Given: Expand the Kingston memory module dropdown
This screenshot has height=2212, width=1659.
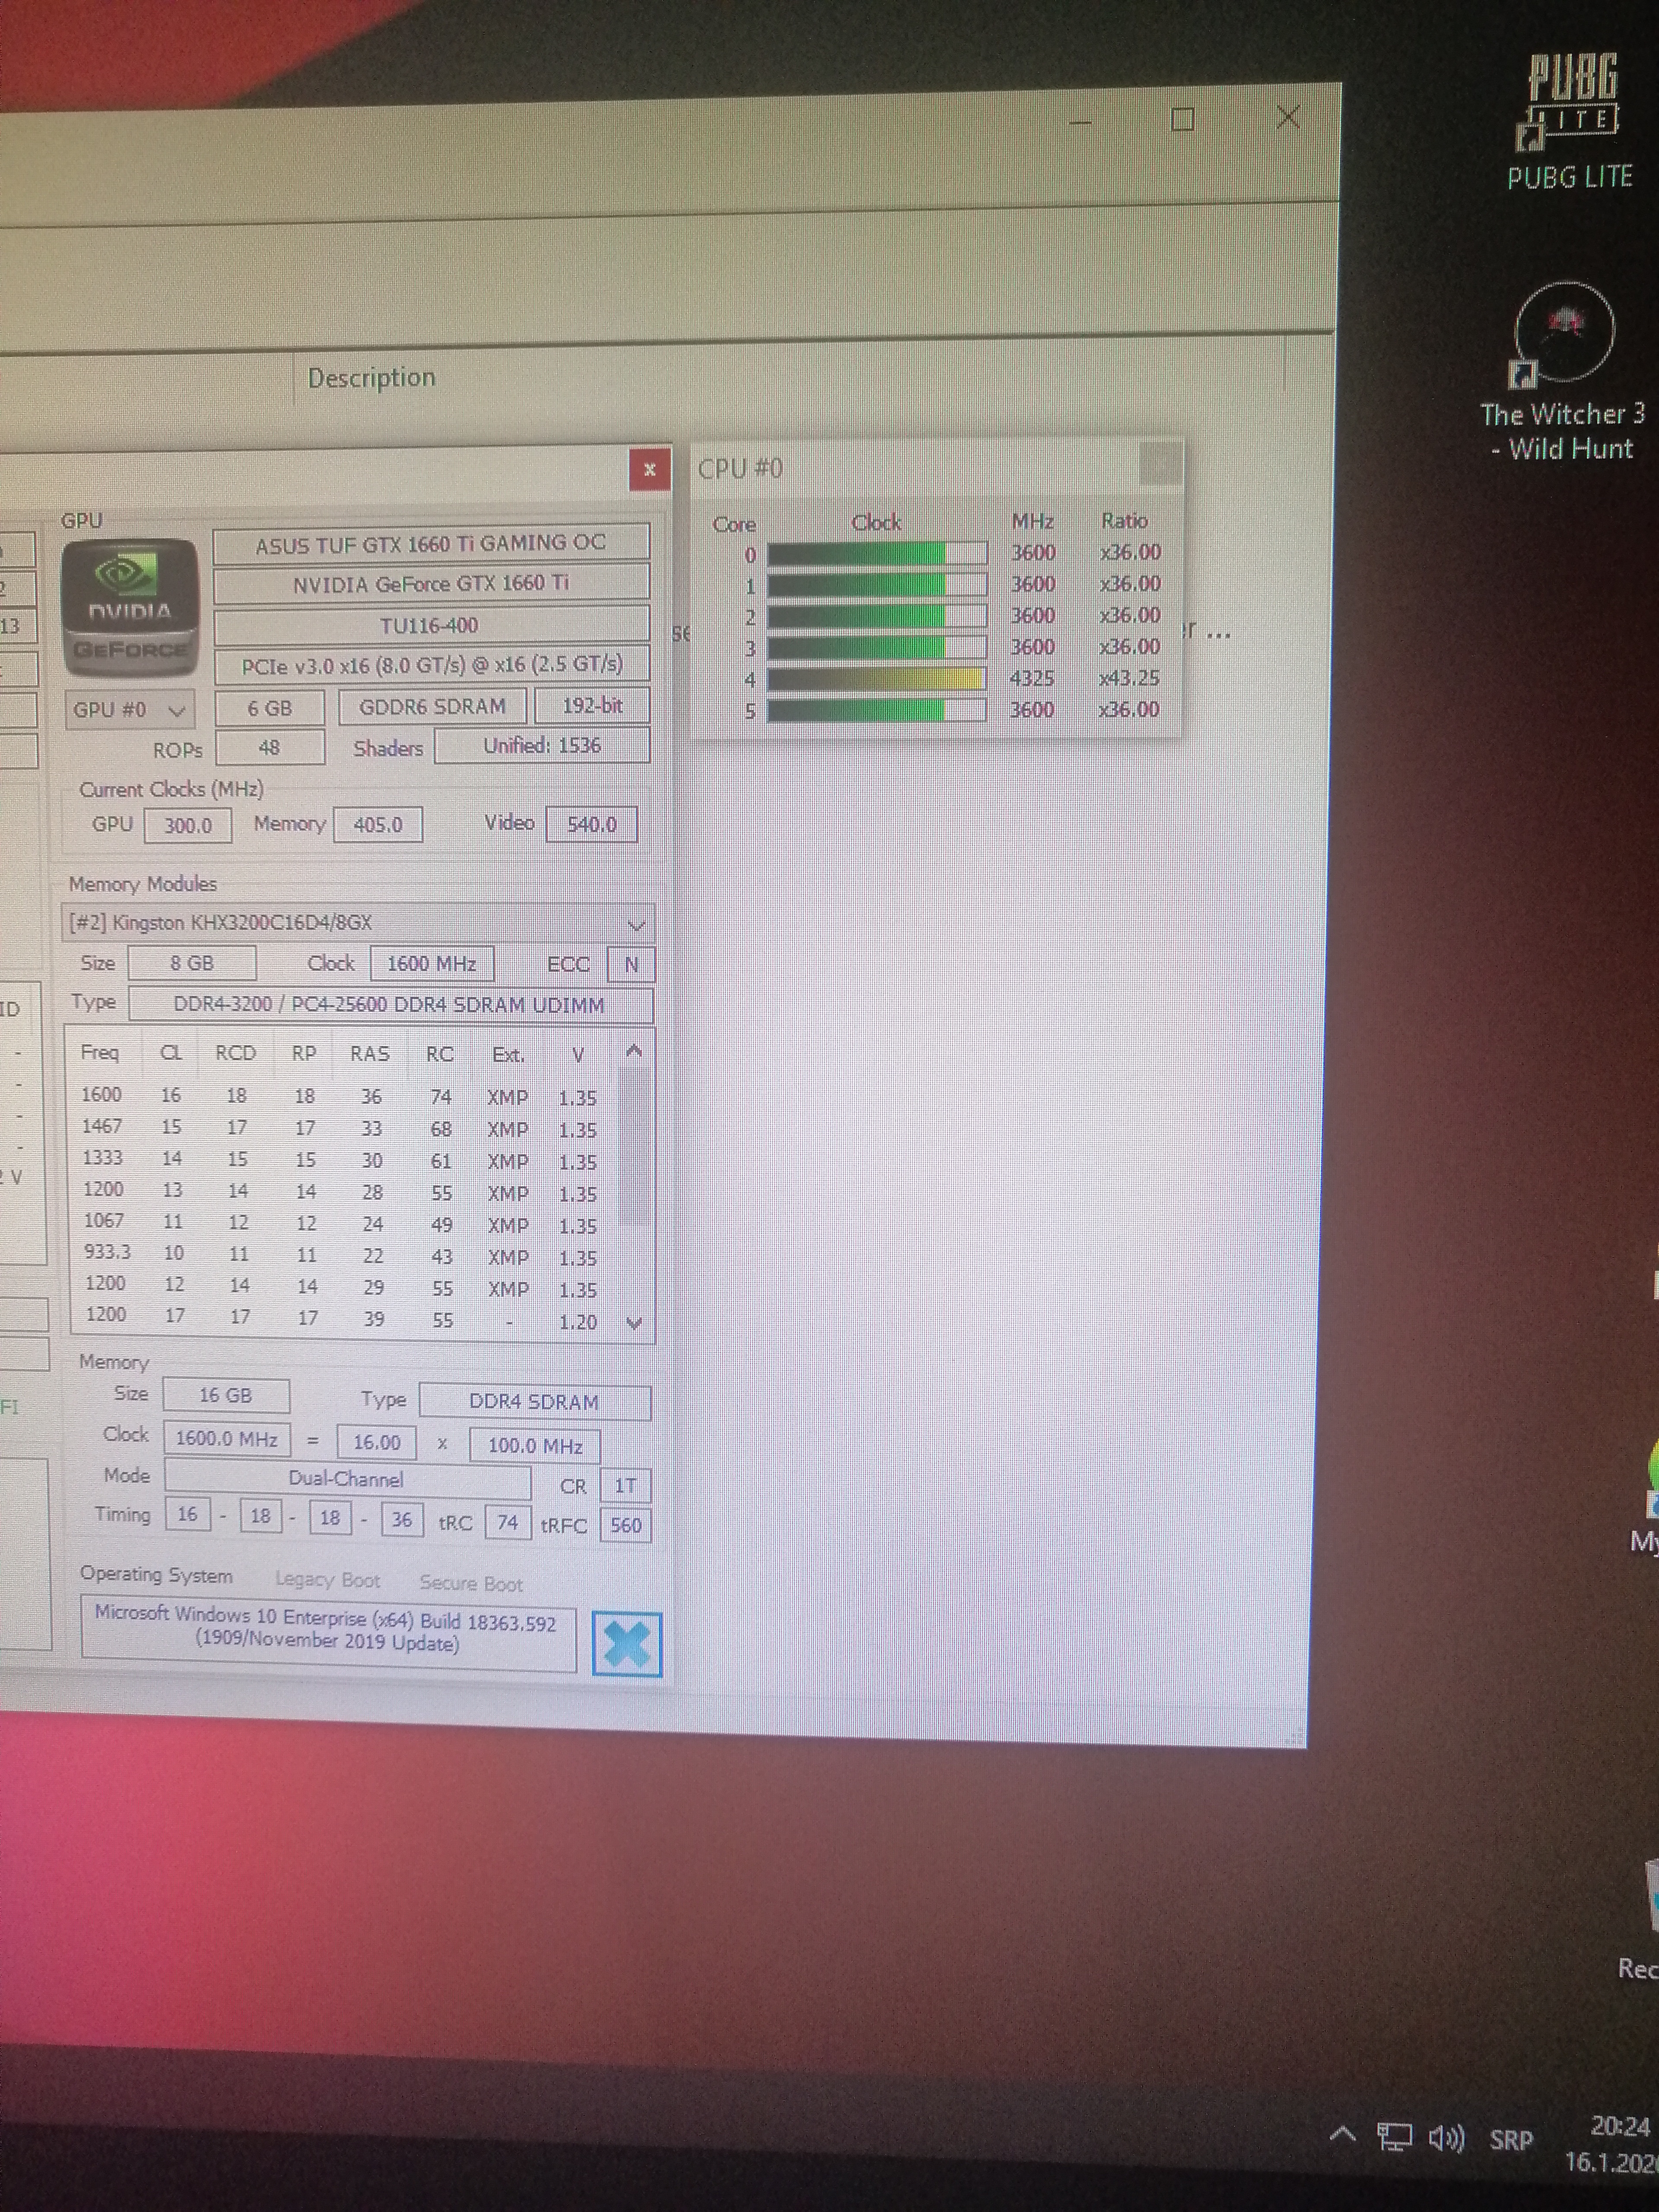Looking at the screenshot, I should coord(636,924).
